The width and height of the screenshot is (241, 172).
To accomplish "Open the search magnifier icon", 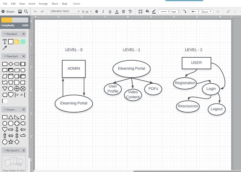I will click(26, 11).
